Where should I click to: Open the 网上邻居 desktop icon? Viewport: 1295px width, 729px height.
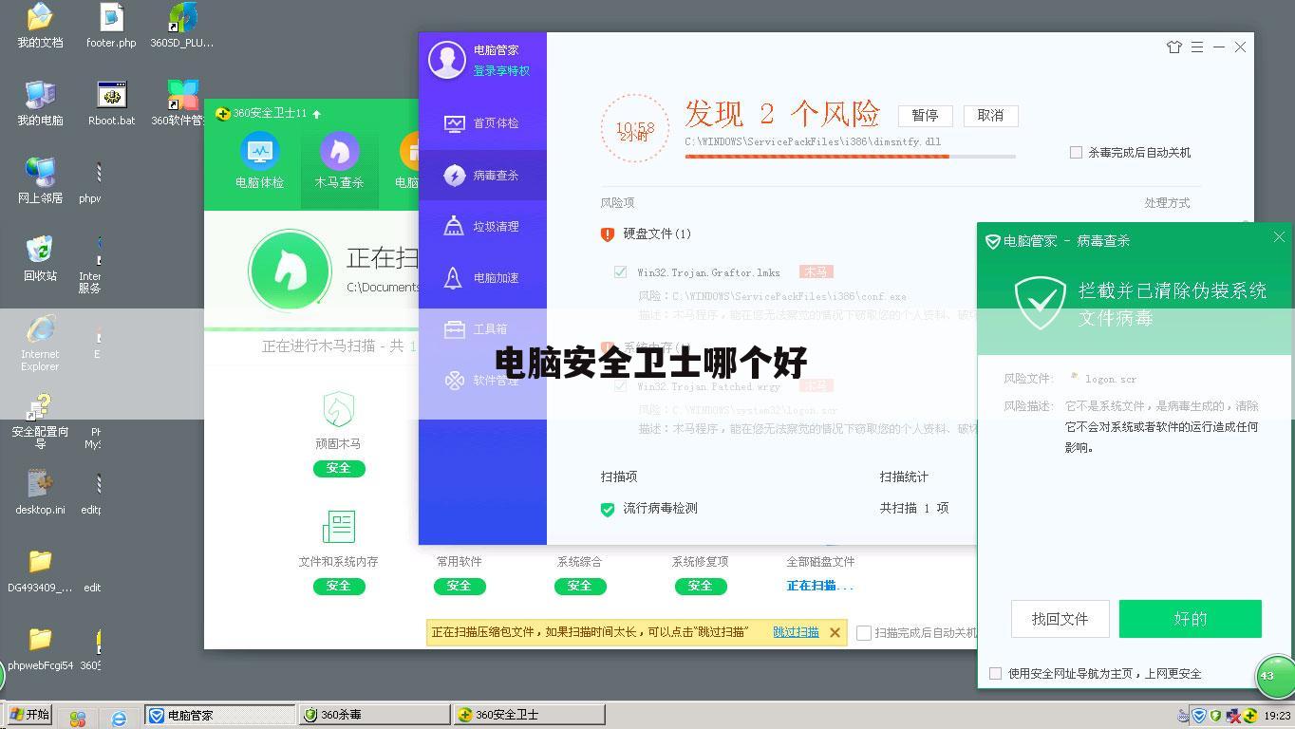tap(40, 173)
